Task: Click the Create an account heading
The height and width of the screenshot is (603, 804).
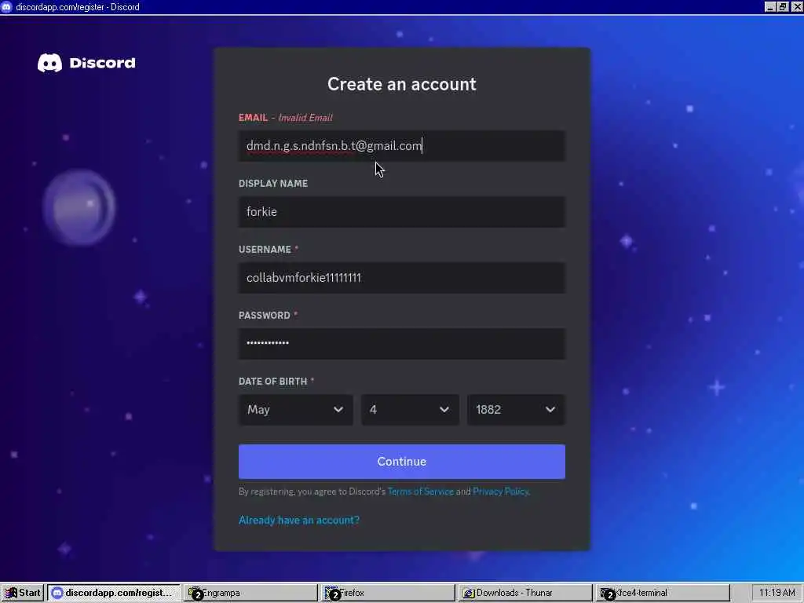Action: tap(401, 84)
